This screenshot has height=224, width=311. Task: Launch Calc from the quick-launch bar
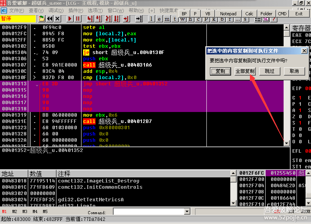pyautogui.click(x=250, y=14)
